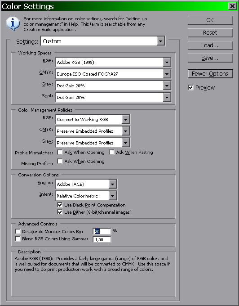Screen dimensions: 239x306
Task: Toggle Use Black Point Compensation
Action: click(x=60, y=205)
